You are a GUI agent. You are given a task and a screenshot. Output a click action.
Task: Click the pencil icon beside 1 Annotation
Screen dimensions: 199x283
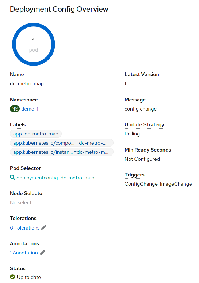pos(42,253)
